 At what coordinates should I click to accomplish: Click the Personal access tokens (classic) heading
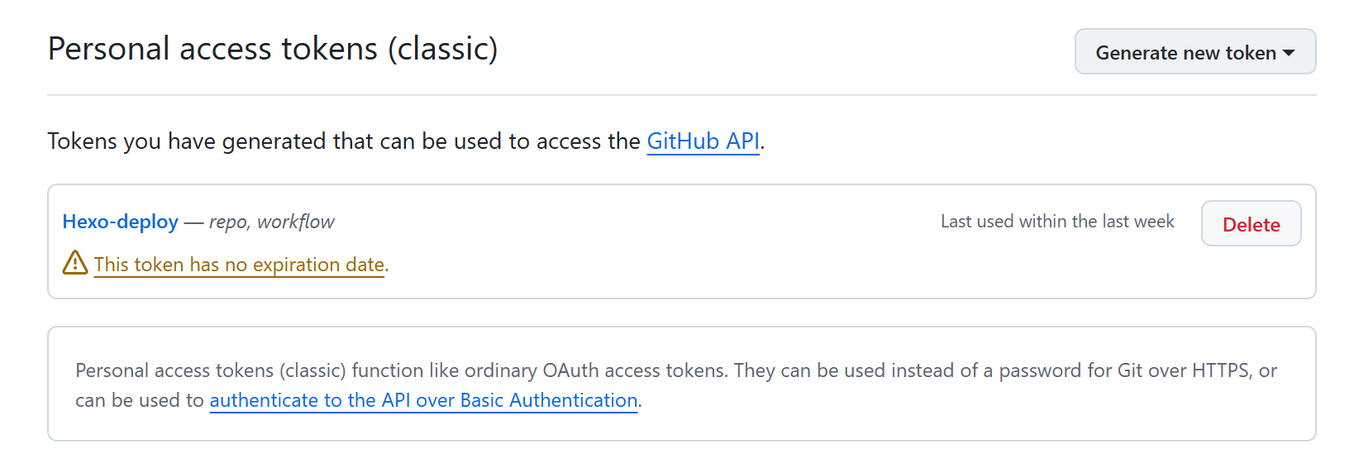(x=273, y=49)
